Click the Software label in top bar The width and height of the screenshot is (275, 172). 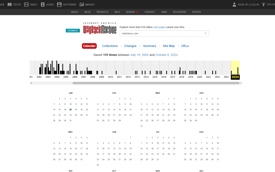coord(70,5)
